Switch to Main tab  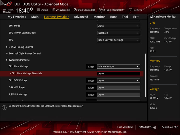pos(35,17)
